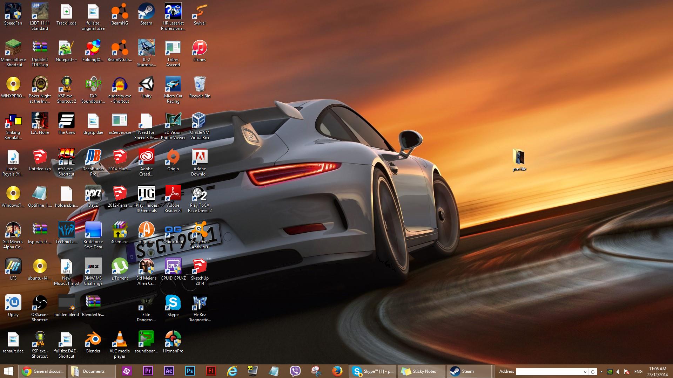The height and width of the screenshot is (378, 673).
Task: Launch Photoshop from the taskbar
Action: [190, 371]
